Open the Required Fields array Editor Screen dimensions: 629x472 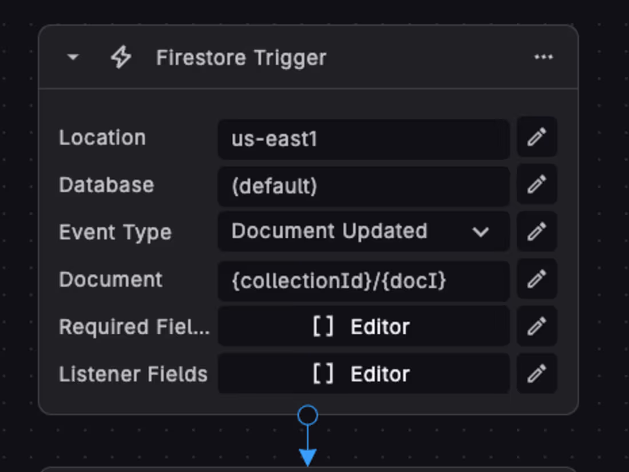point(364,326)
